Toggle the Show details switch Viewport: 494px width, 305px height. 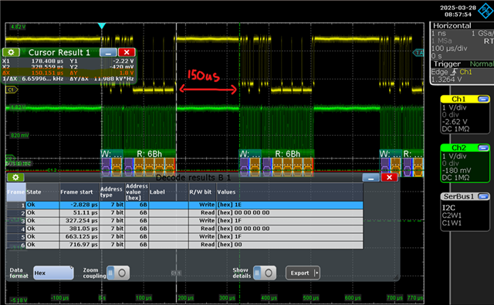[x=265, y=273]
